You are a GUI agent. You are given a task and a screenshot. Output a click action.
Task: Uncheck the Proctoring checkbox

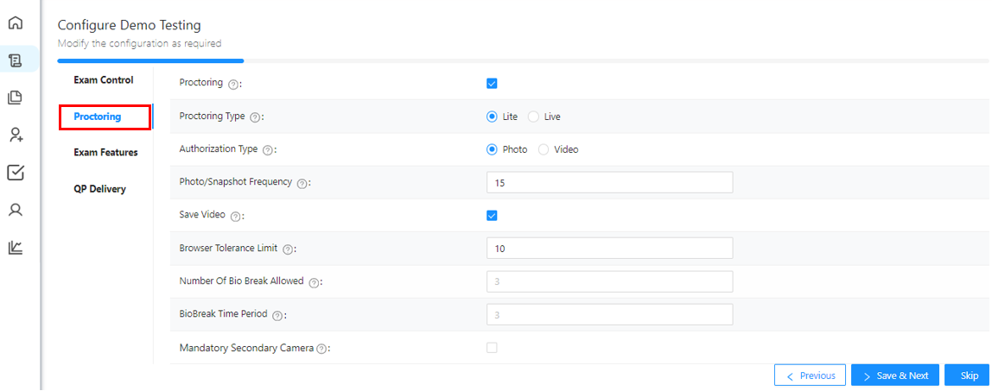pos(492,84)
